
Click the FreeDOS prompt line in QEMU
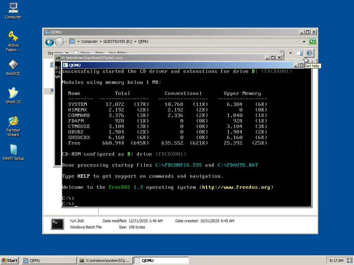[x=70, y=204]
